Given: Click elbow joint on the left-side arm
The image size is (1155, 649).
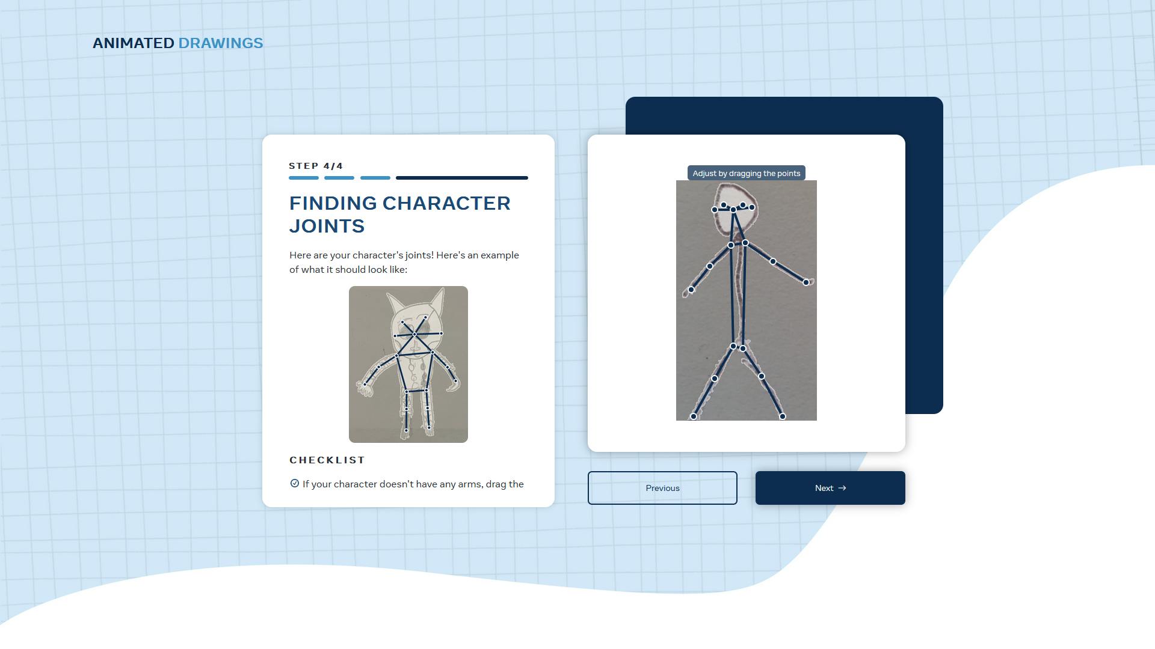Looking at the screenshot, I should pyautogui.click(x=710, y=266).
